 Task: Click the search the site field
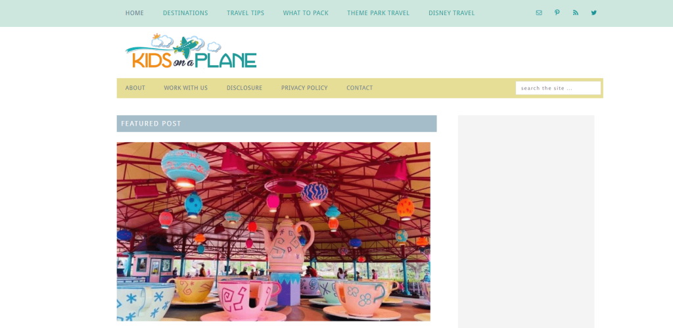pos(558,88)
